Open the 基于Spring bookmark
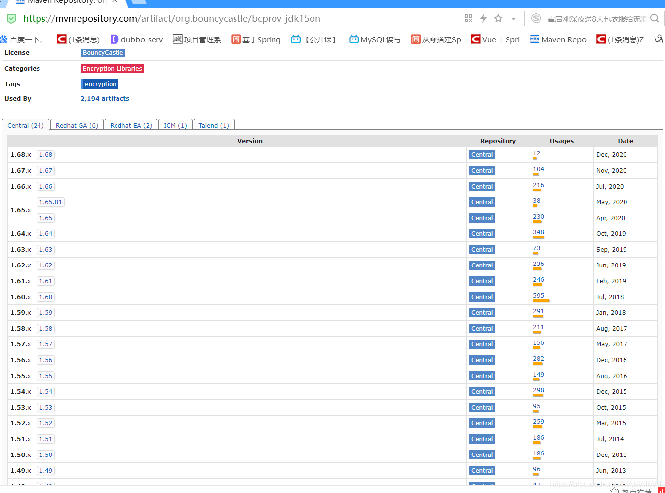 tap(256, 39)
